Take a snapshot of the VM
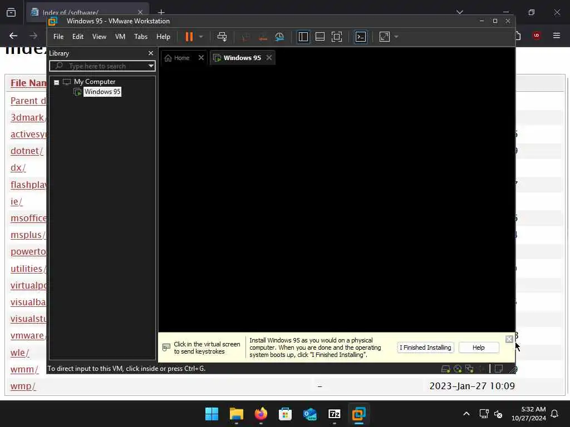This screenshot has width=570, height=427. [245, 37]
